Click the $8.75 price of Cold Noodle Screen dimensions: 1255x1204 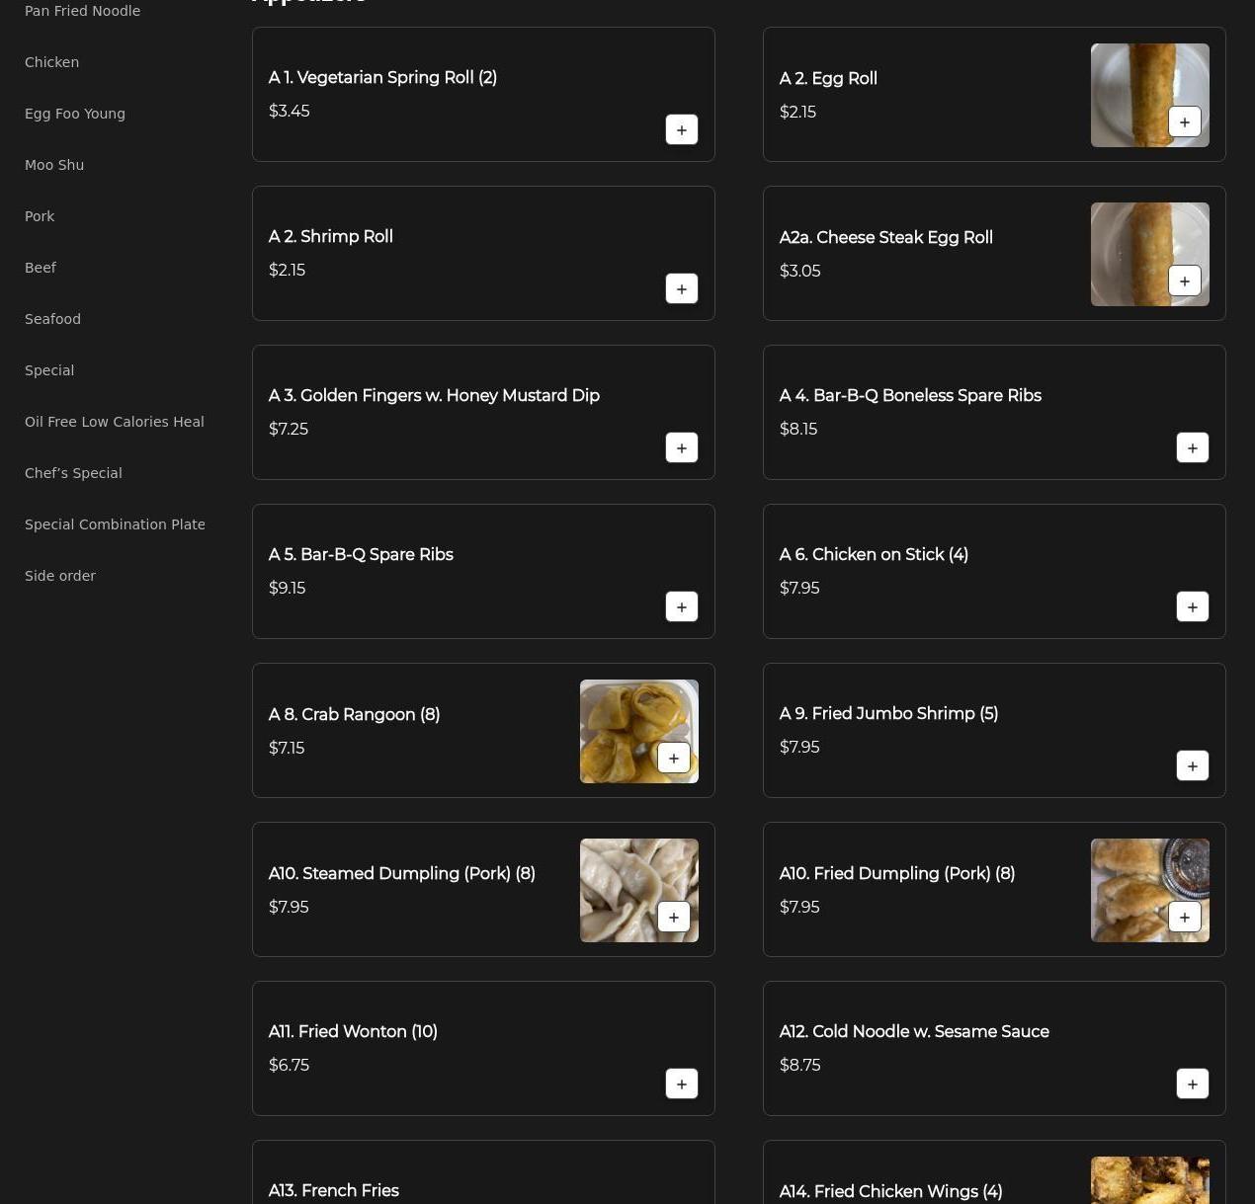pos(800,1066)
